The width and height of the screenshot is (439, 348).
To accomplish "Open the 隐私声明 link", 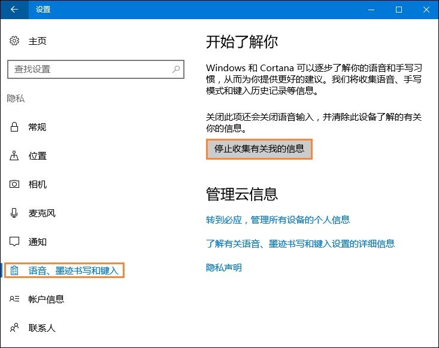I will pyautogui.click(x=223, y=267).
